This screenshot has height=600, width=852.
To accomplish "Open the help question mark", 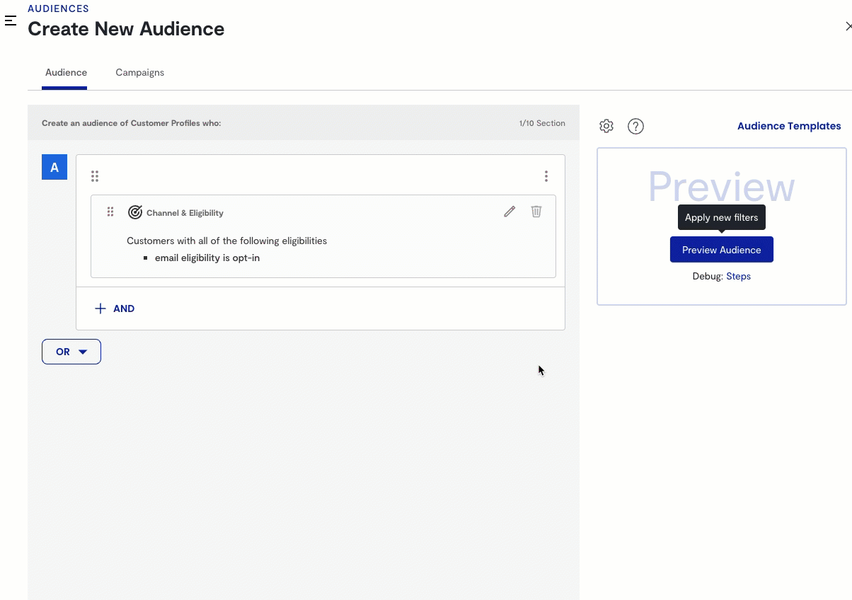I will coord(635,126).
